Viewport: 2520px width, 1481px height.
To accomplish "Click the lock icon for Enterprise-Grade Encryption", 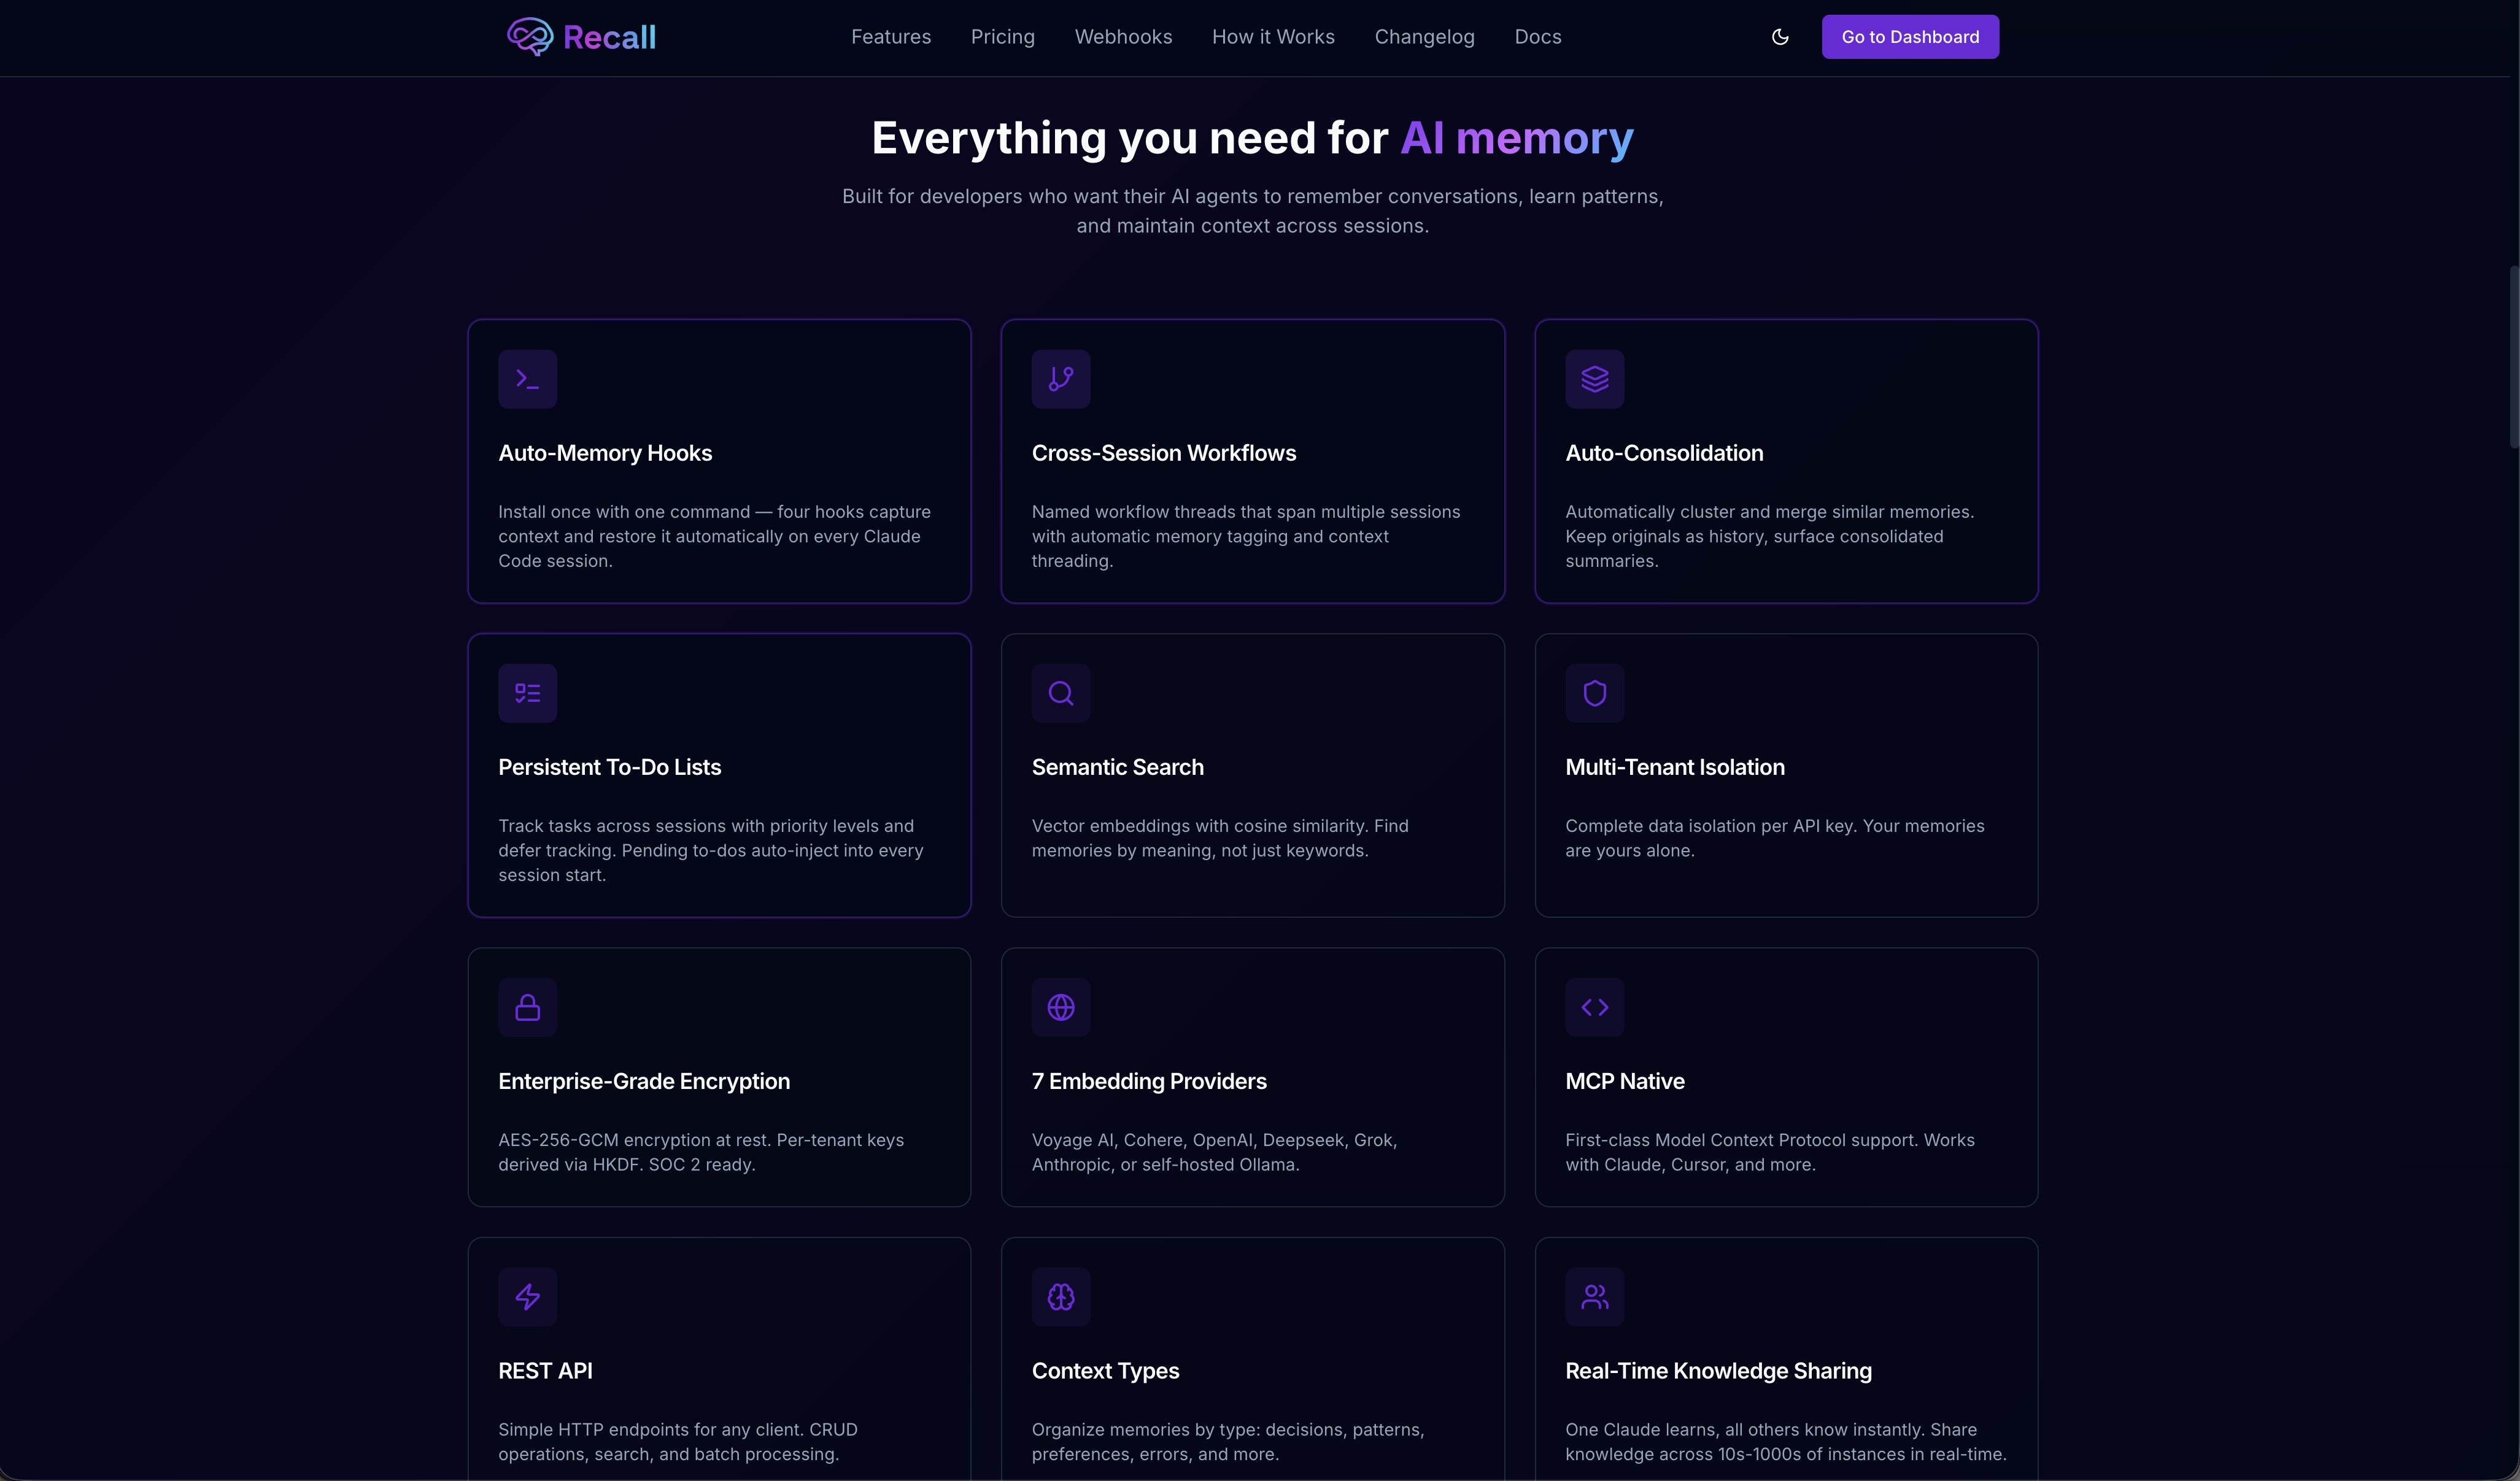I will coord(527,1007).
